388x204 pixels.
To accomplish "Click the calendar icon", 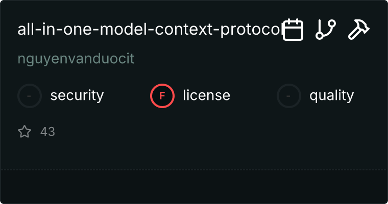I will pyautogui.click(x=293, y=30).
